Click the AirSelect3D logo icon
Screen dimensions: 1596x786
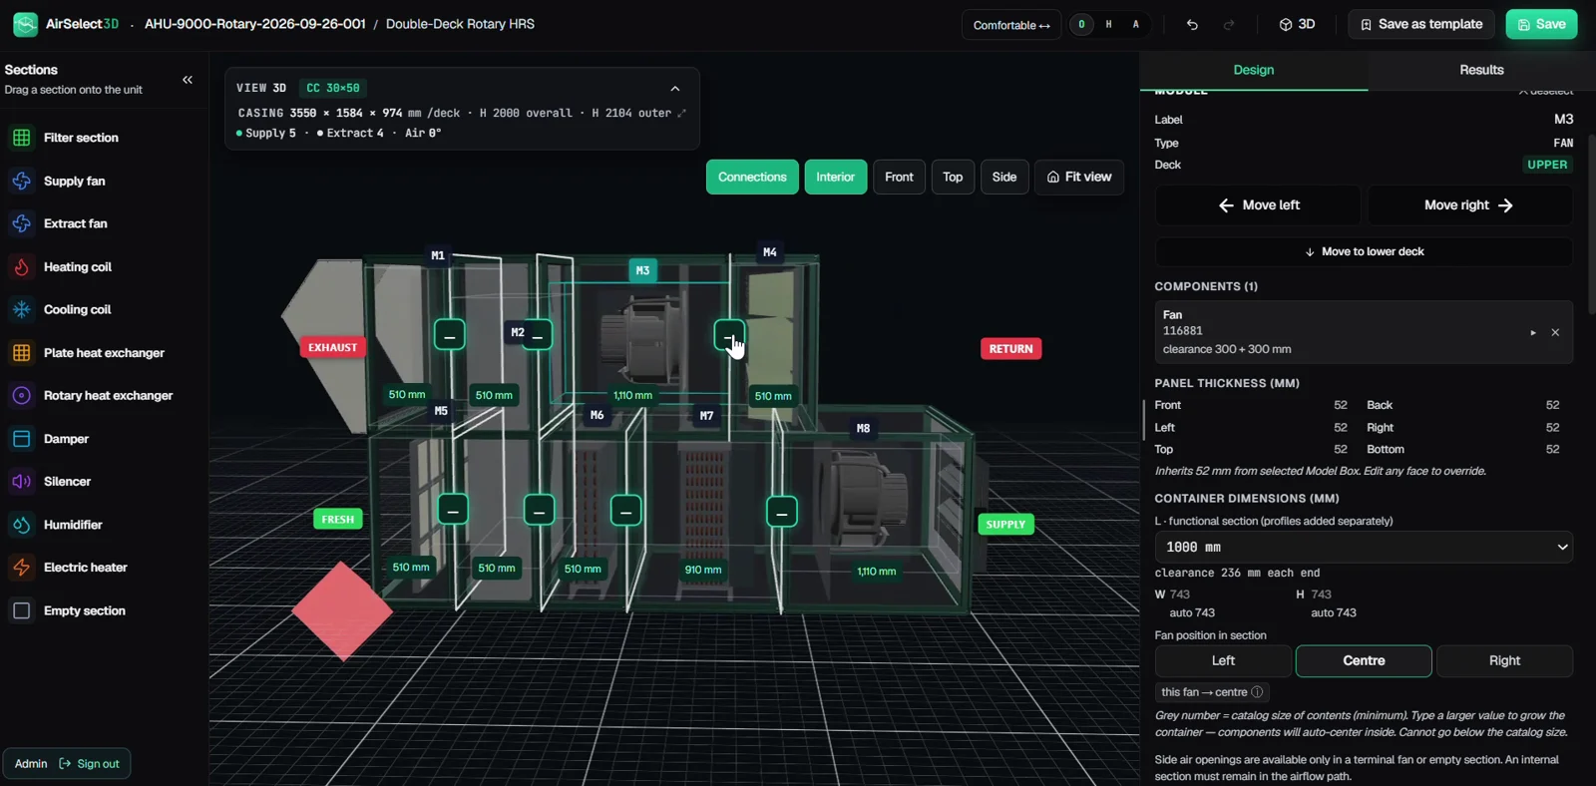[26, 24]
